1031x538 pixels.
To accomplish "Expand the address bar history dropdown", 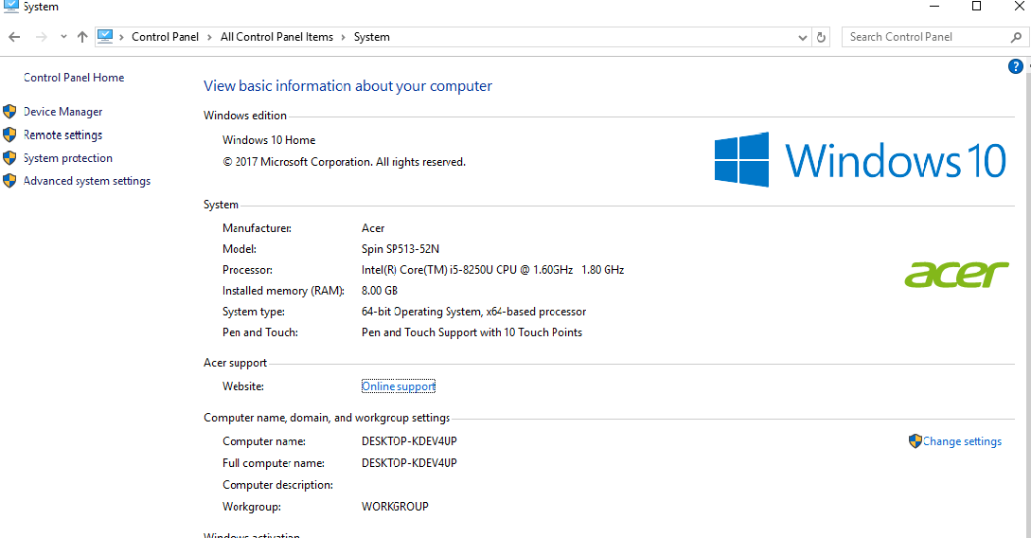I will (x=803, y=37).
